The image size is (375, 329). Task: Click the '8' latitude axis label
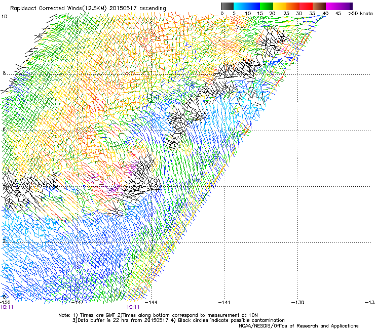(4, 73)
